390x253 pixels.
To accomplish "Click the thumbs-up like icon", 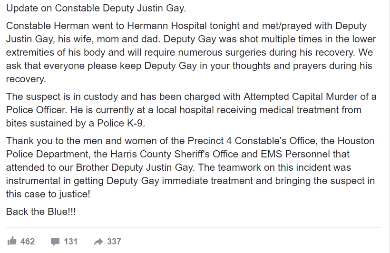I will point(12,241).
